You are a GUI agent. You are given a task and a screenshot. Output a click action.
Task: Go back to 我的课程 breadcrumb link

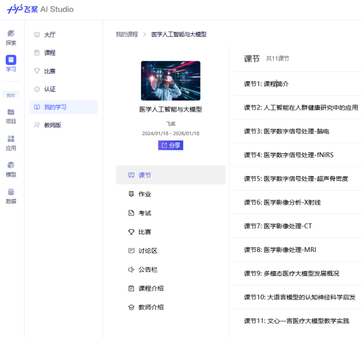tap(127, 34)
